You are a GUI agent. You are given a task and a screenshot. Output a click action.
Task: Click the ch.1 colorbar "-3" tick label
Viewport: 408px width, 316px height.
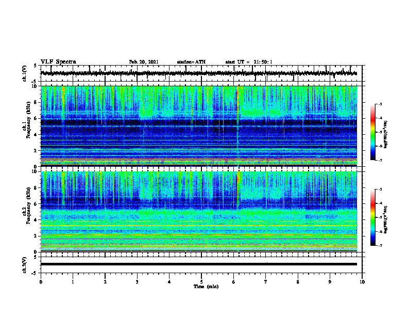[380, 104]
